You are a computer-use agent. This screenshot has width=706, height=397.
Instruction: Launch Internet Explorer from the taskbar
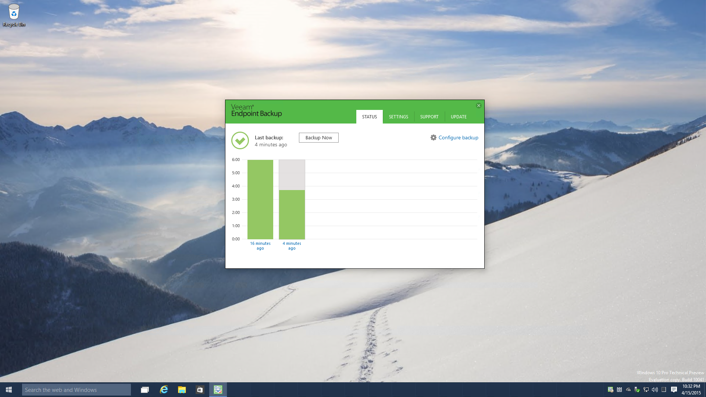click(164, 390)
